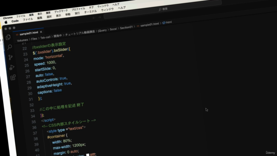Open 編集 in the VS Code menu bar
Image resolution: width=277 pixels, height=156 pixels.
click(40, 18)
